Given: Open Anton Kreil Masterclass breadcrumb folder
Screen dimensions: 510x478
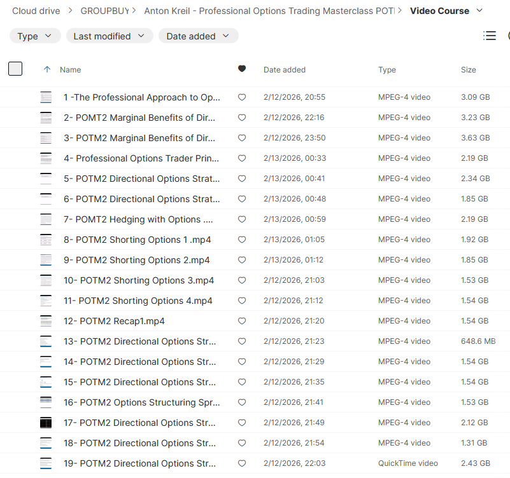Looking at the screenshot, I should [x=269, y=11].
